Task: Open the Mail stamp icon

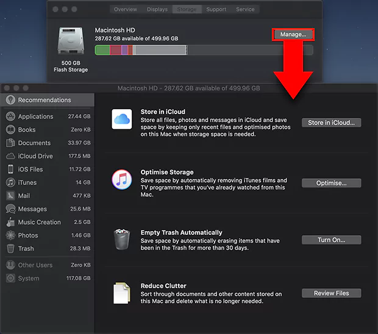Action: (x=10, y=195)
